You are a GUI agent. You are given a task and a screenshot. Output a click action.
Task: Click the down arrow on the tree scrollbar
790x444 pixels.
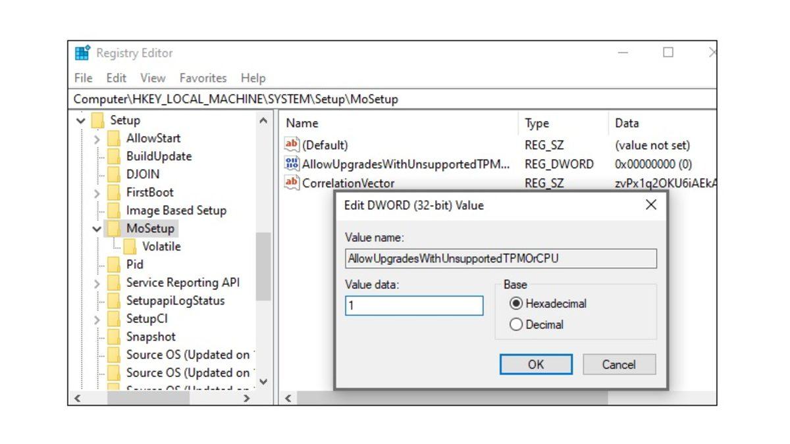pyautogui.click(x=263, y=382)
